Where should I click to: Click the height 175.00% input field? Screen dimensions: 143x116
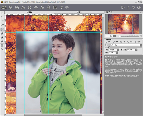coord(131,50)
